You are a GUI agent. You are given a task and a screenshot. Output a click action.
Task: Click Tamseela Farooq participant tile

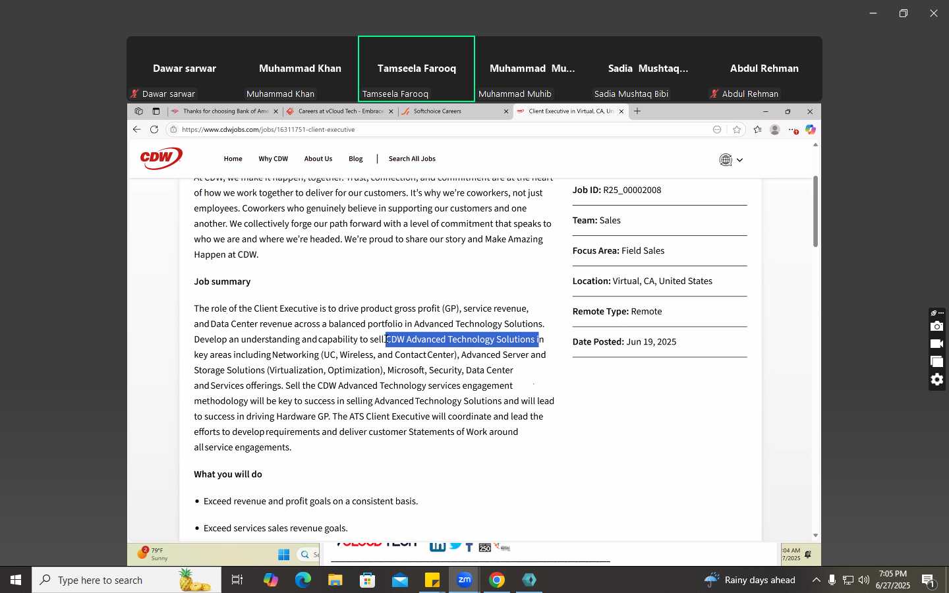point(417,69)
